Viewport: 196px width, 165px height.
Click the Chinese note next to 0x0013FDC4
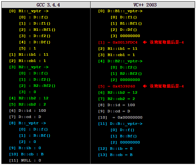[167, 42]
